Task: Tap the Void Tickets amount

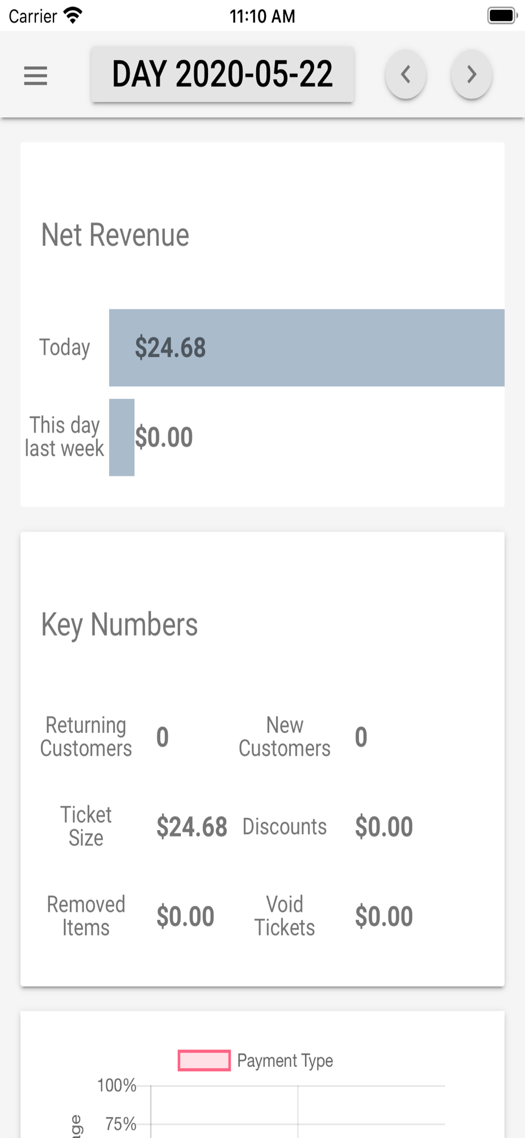Action: point(384,916)
